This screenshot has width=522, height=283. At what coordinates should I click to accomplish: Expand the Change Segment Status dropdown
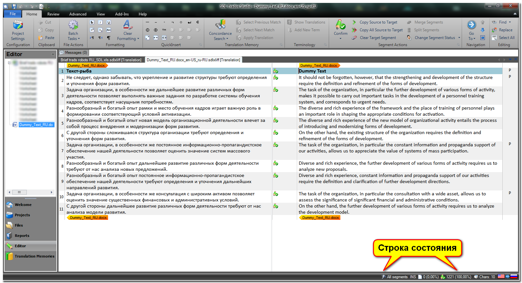[459, 38]
